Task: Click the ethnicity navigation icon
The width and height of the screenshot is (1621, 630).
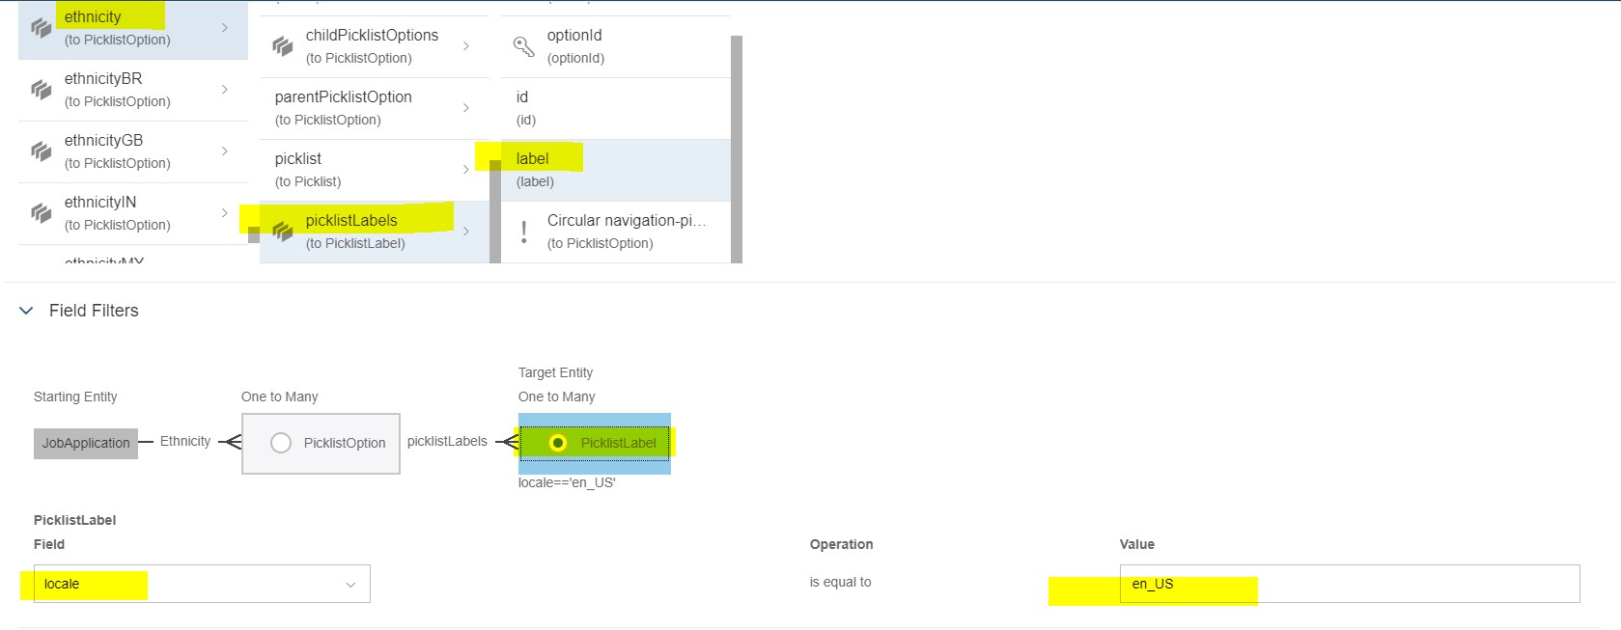Action: click(41, 28)
